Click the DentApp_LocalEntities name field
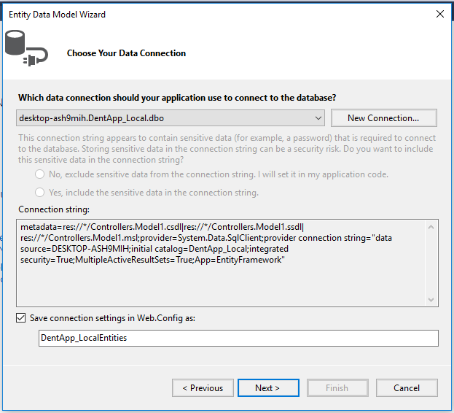 click(x=238, y=339)
